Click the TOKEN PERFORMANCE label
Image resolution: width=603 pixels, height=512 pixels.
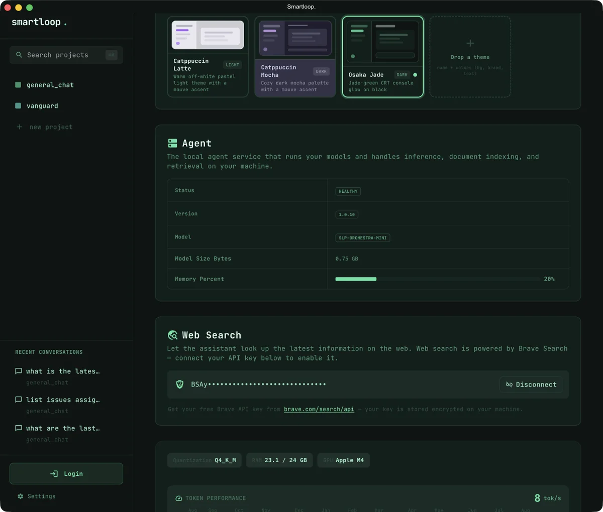216,498
